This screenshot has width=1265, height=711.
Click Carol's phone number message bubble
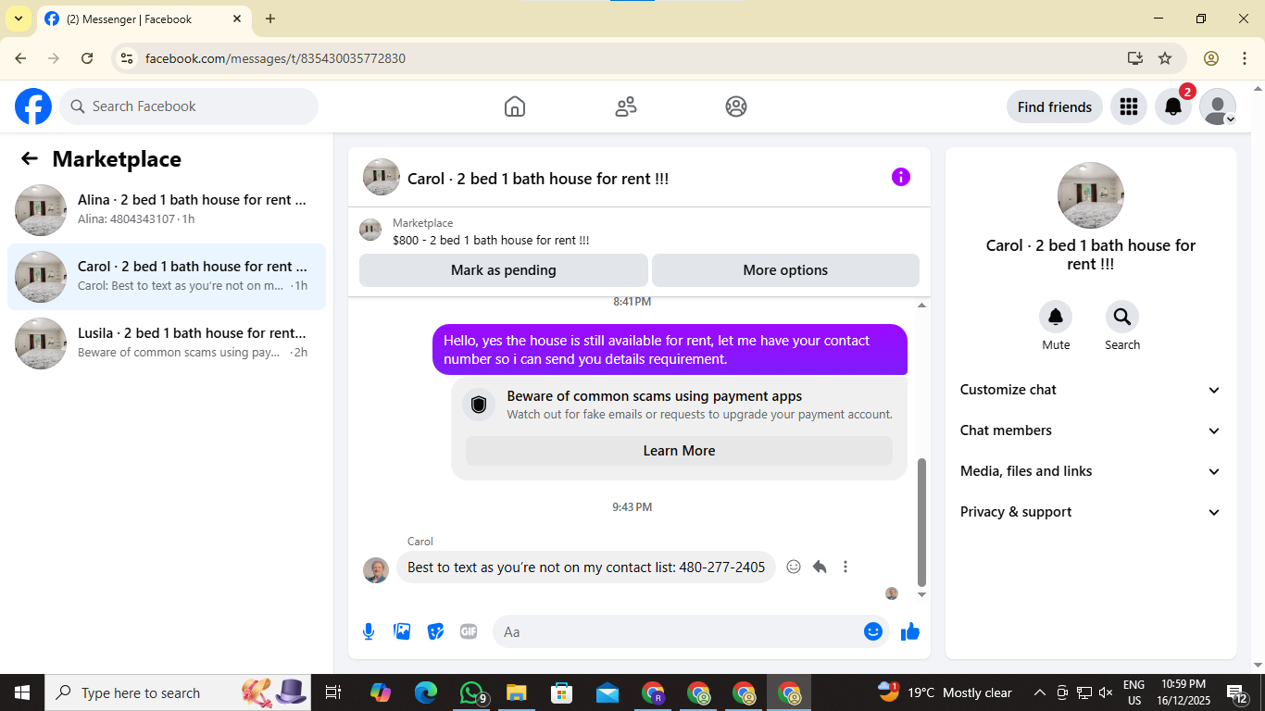click(586, 567)
